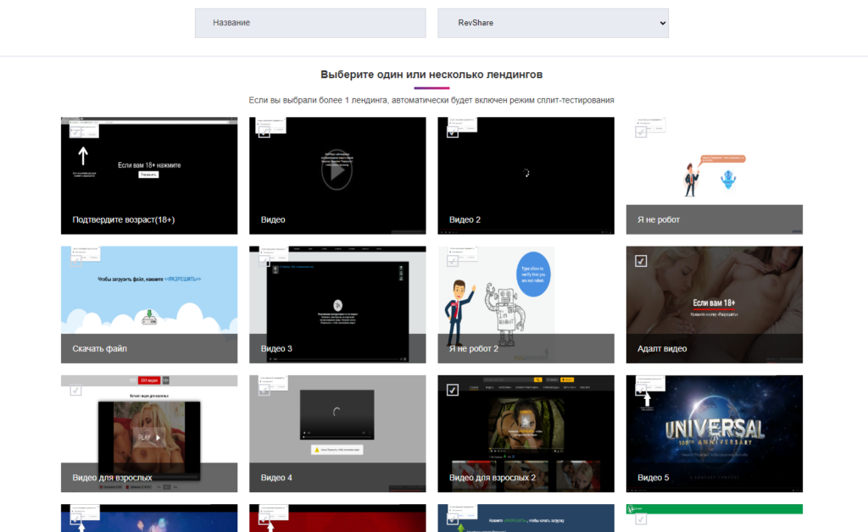Image resolution: width=868 pixels, height=532 pixels.
Task: Pick the Видео 3 landing card label
Action: [276, 348]
